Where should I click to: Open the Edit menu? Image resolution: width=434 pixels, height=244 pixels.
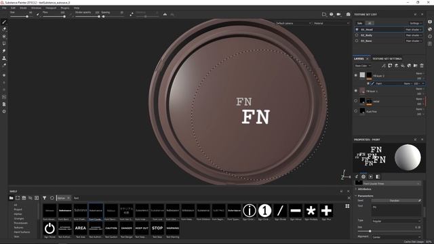coord(13,8)
